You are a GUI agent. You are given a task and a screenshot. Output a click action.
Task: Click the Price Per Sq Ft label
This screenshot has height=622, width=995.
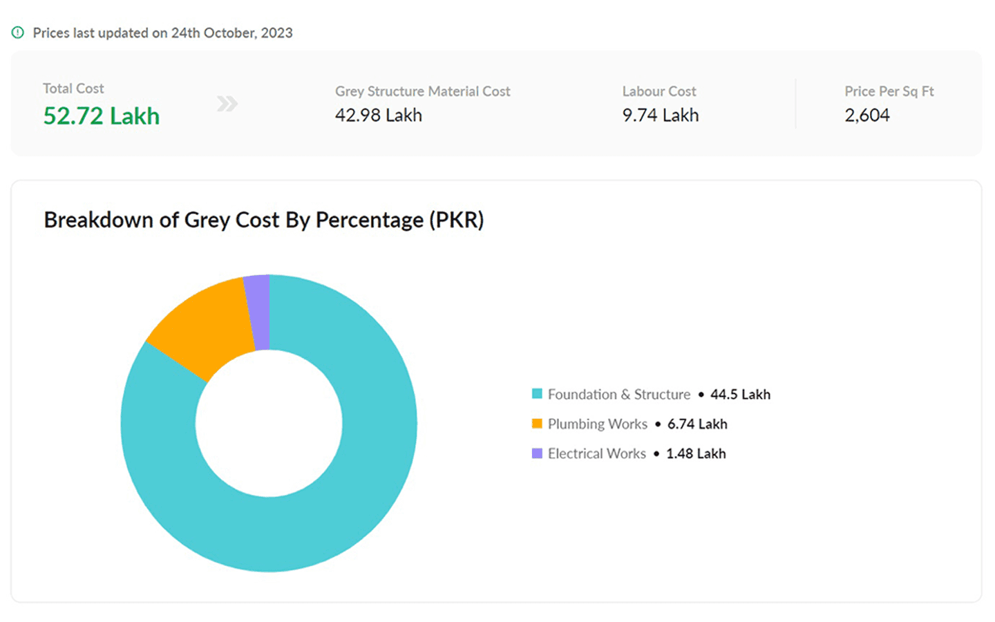point(889,91)
